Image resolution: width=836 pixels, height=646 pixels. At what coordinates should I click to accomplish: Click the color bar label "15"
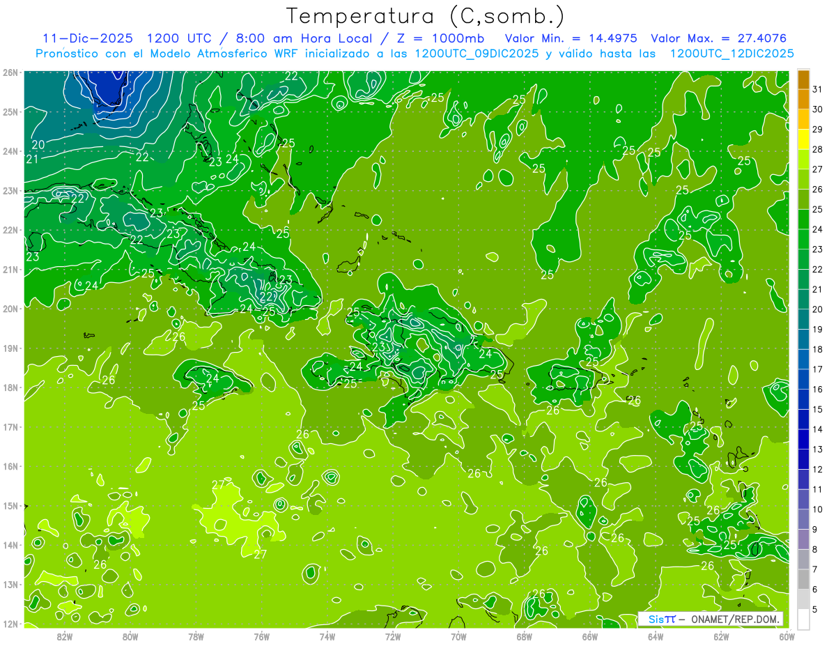818,410
